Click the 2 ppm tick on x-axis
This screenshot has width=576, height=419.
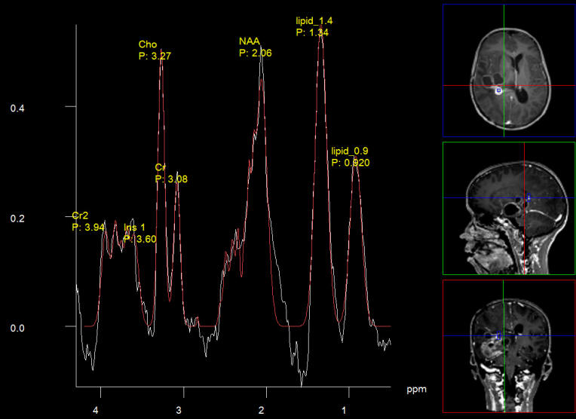(x=262, y=411)
